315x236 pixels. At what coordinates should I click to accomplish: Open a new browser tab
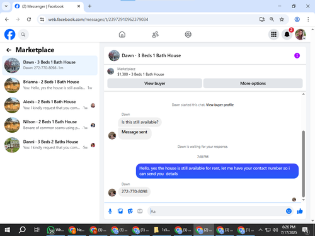pyautogui.click(x=89, y=6)
